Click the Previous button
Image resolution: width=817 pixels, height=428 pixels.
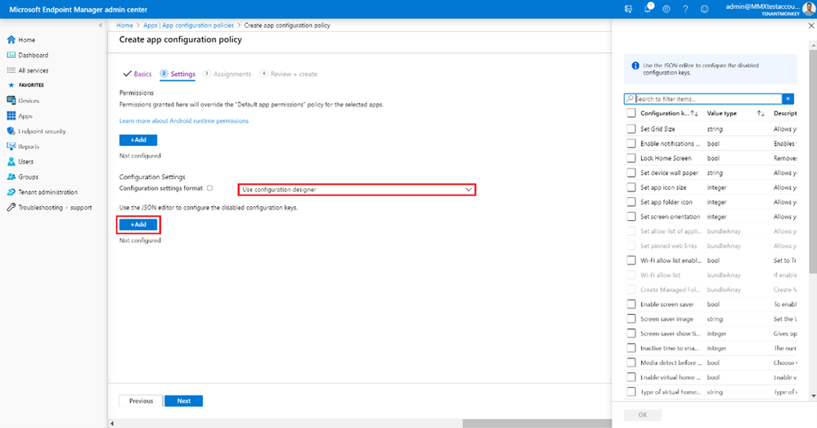click(141, 401)
